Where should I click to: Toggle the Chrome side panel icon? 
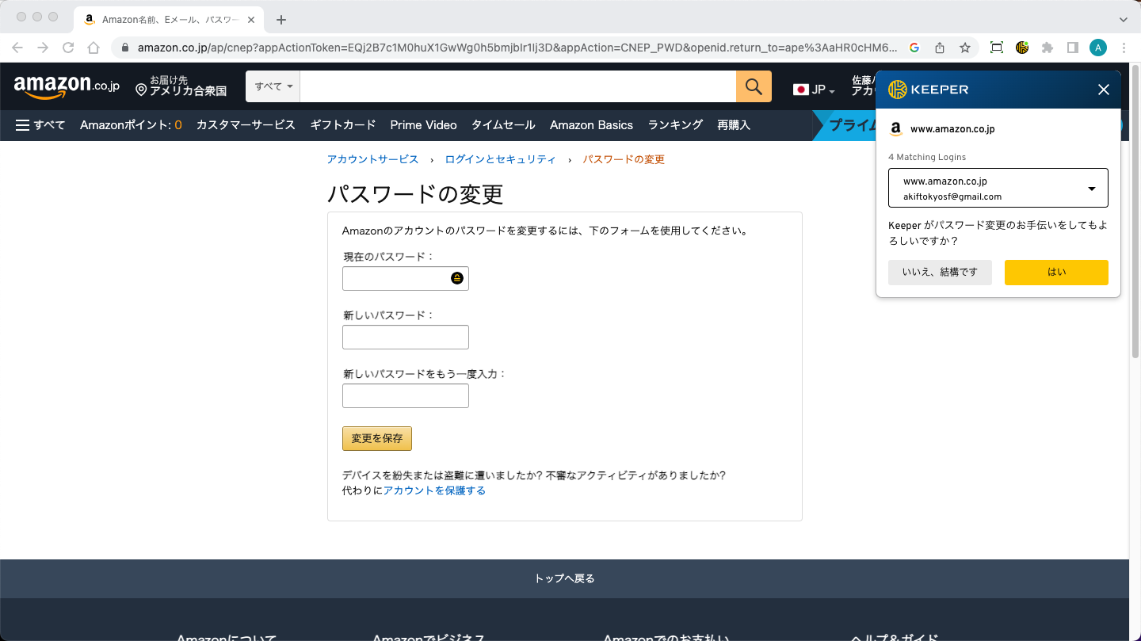pos(1073,48)
